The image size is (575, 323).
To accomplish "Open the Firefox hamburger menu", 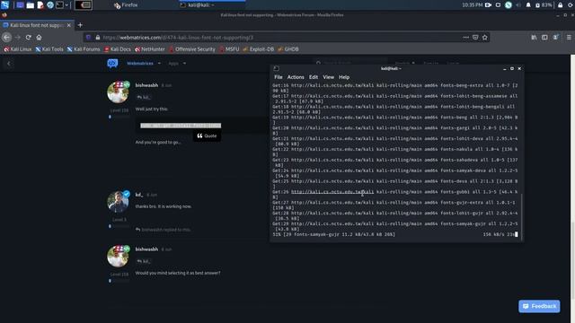I will click(x=569, y=38).
